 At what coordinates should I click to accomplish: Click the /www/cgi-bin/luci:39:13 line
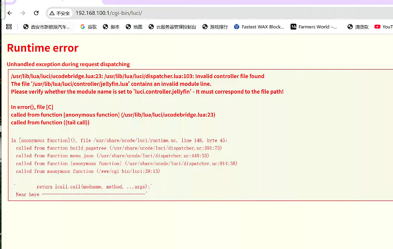click(x=88, y=171)
